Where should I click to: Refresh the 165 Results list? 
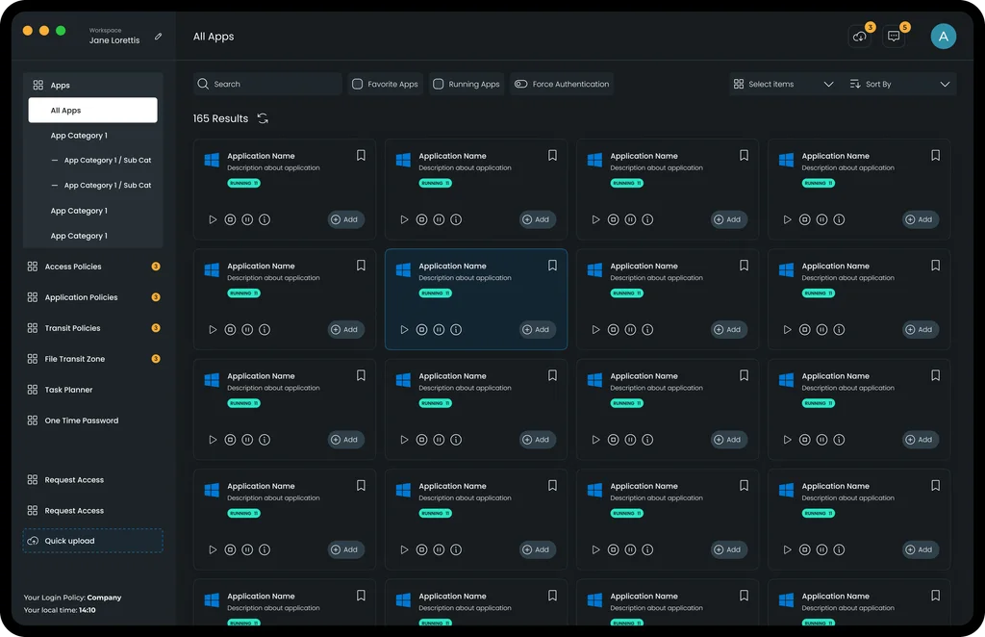(x=263, y=118)
